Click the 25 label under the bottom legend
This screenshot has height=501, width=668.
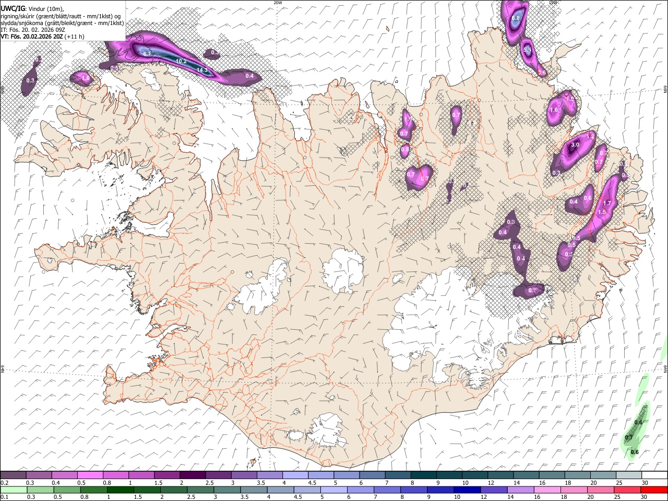[618, 497]
